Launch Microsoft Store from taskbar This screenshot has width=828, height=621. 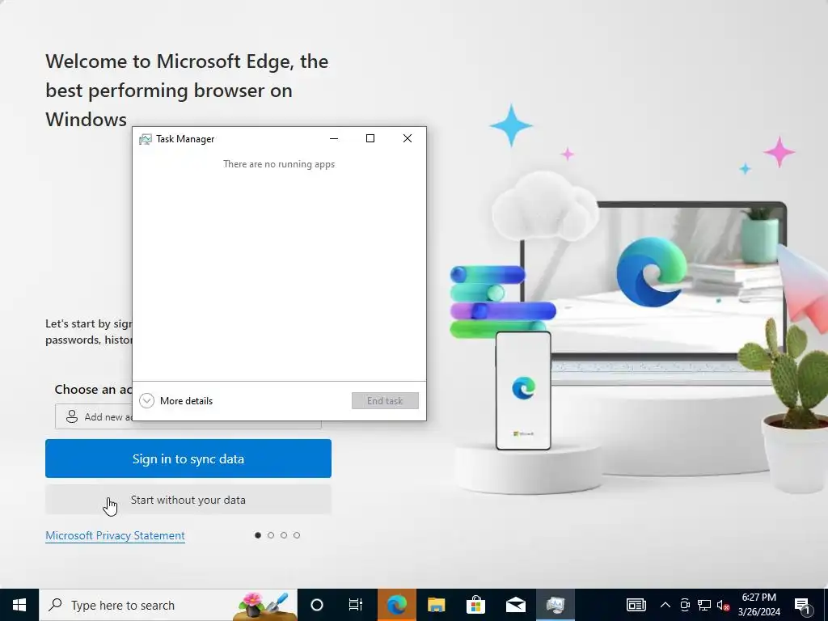point(475,605)
